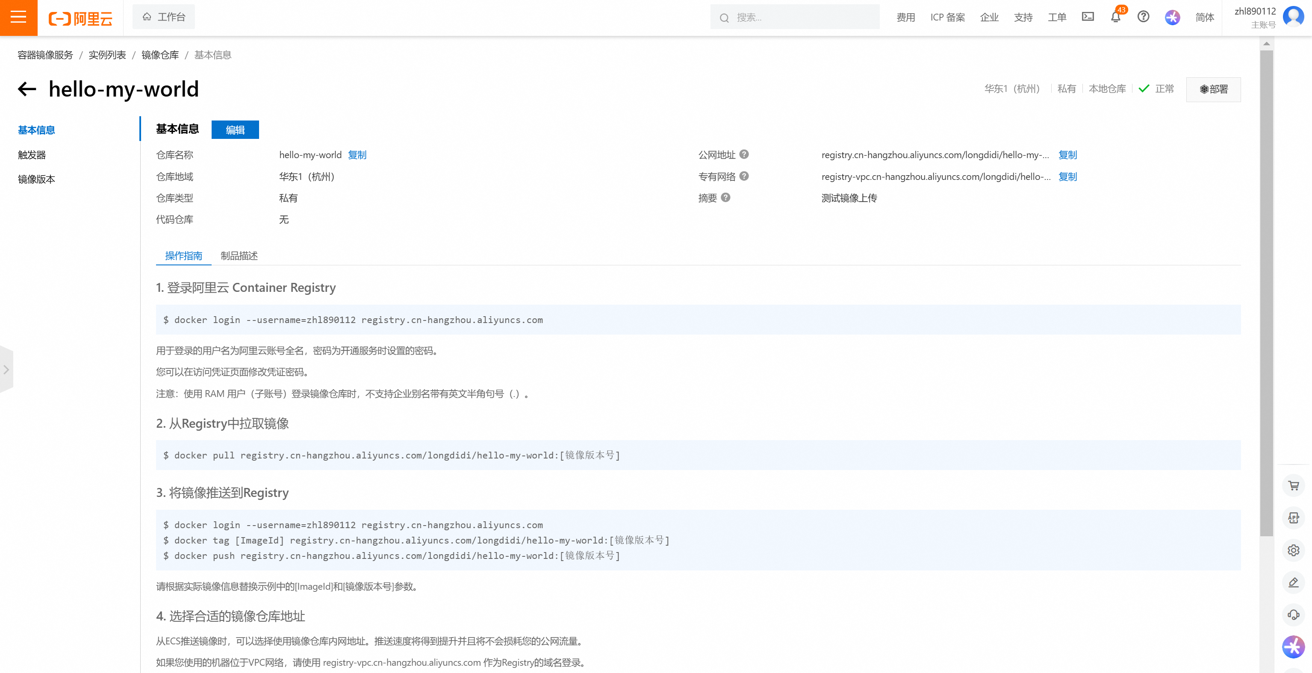Screen dimensions: 1312x673
Task: Select 镜像版本 in left navigation
Action: pos(36,179)
